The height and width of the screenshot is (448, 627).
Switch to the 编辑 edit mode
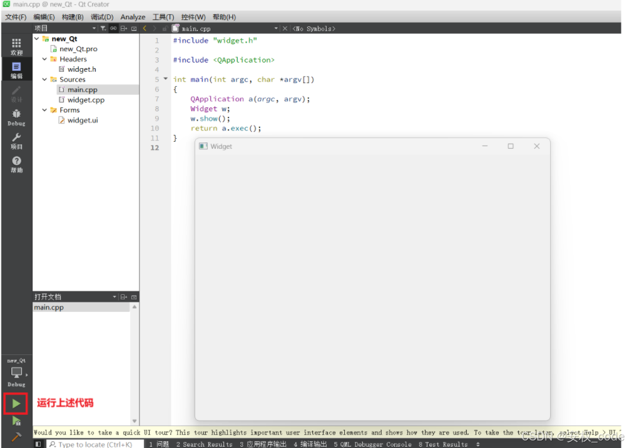pos(16,70)
